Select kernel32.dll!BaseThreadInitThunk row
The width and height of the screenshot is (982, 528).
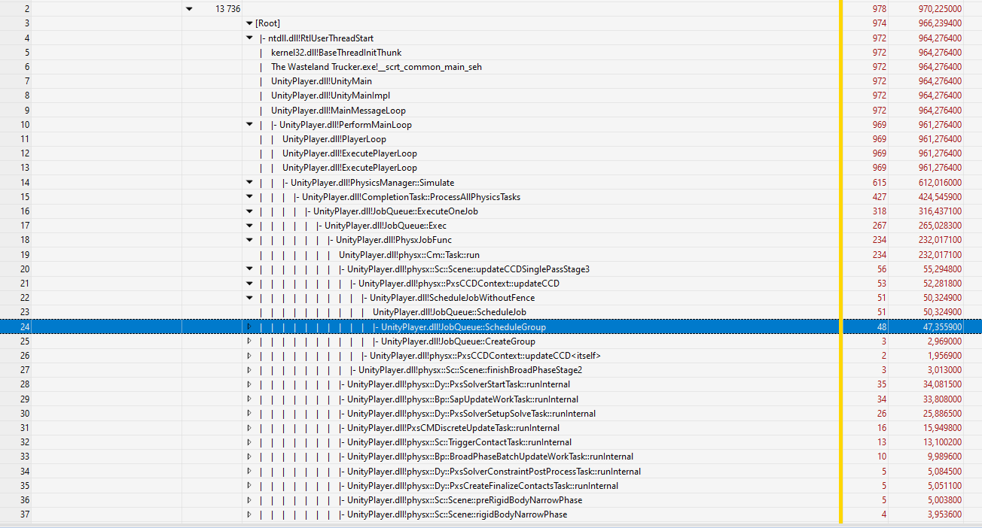tap(491, 53)
